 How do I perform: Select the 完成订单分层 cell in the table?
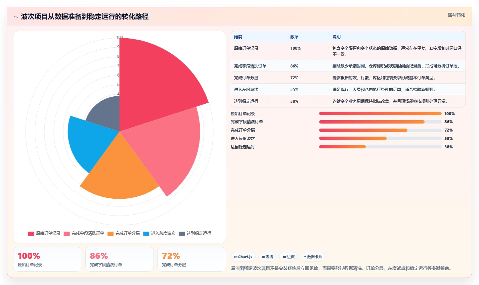click(x=246, y=78)
